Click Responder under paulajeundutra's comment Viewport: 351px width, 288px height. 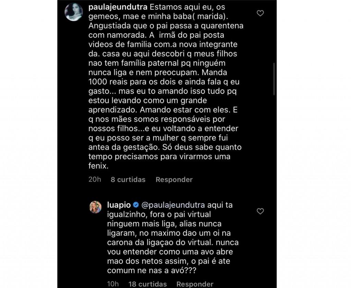tap(174, 179)
